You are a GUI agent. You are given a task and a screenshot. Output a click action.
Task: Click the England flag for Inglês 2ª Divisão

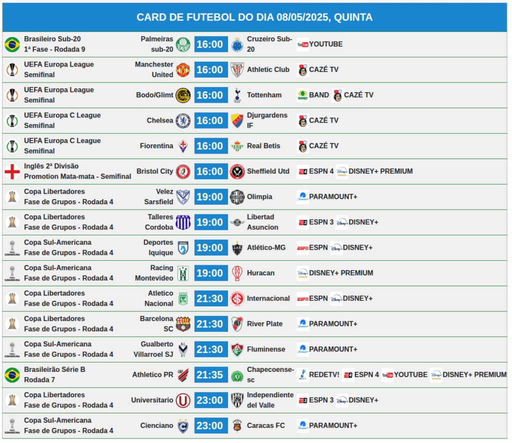[x=12, y=172]
